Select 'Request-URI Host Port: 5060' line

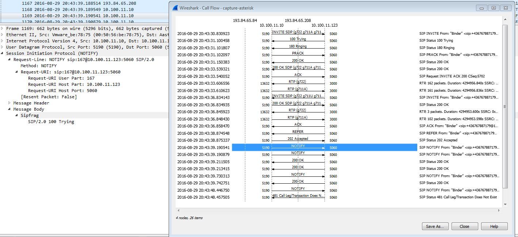point(62,91)
